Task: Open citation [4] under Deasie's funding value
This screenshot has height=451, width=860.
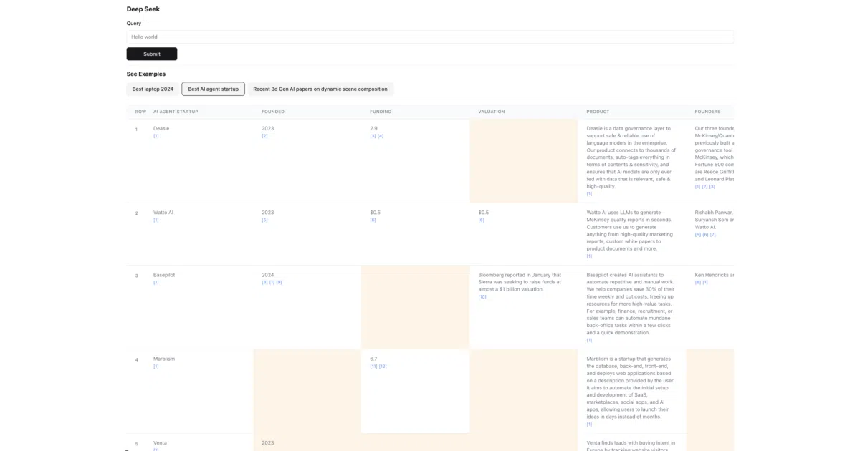Action: pos(381,136)
